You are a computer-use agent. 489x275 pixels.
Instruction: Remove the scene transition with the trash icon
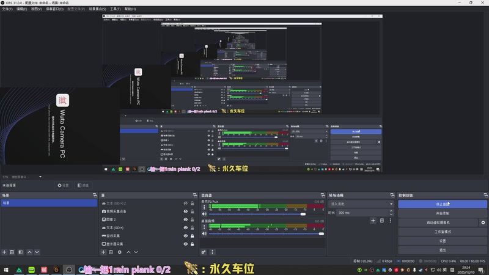(381, 221)
